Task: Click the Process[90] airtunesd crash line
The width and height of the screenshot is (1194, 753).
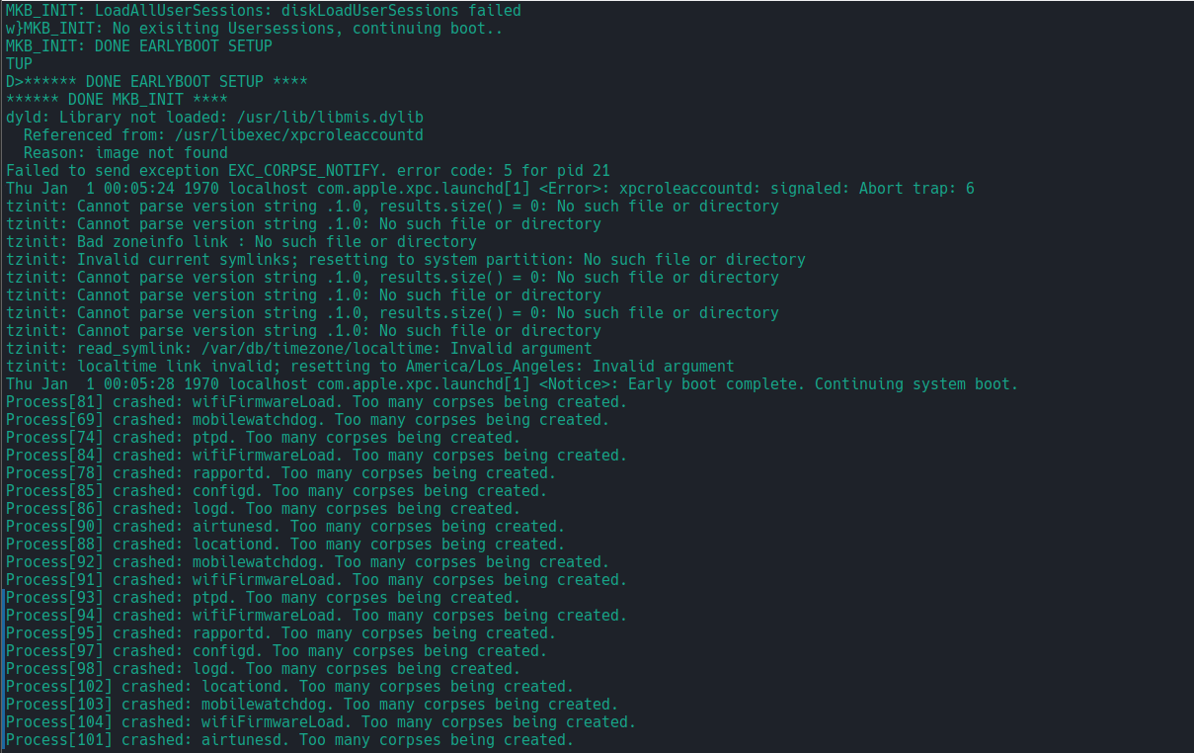Action: click(x=284, y=527)
